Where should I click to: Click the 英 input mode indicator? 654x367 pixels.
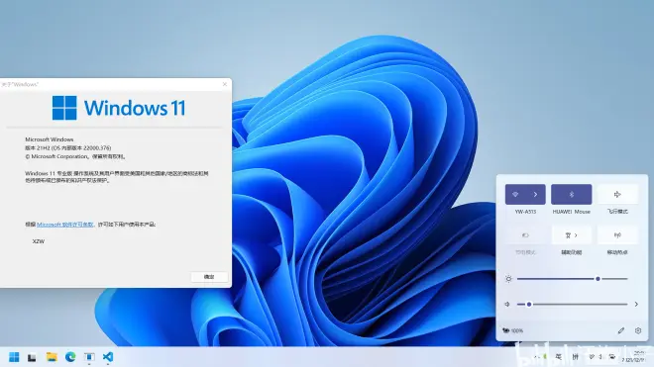coord(559,357)
